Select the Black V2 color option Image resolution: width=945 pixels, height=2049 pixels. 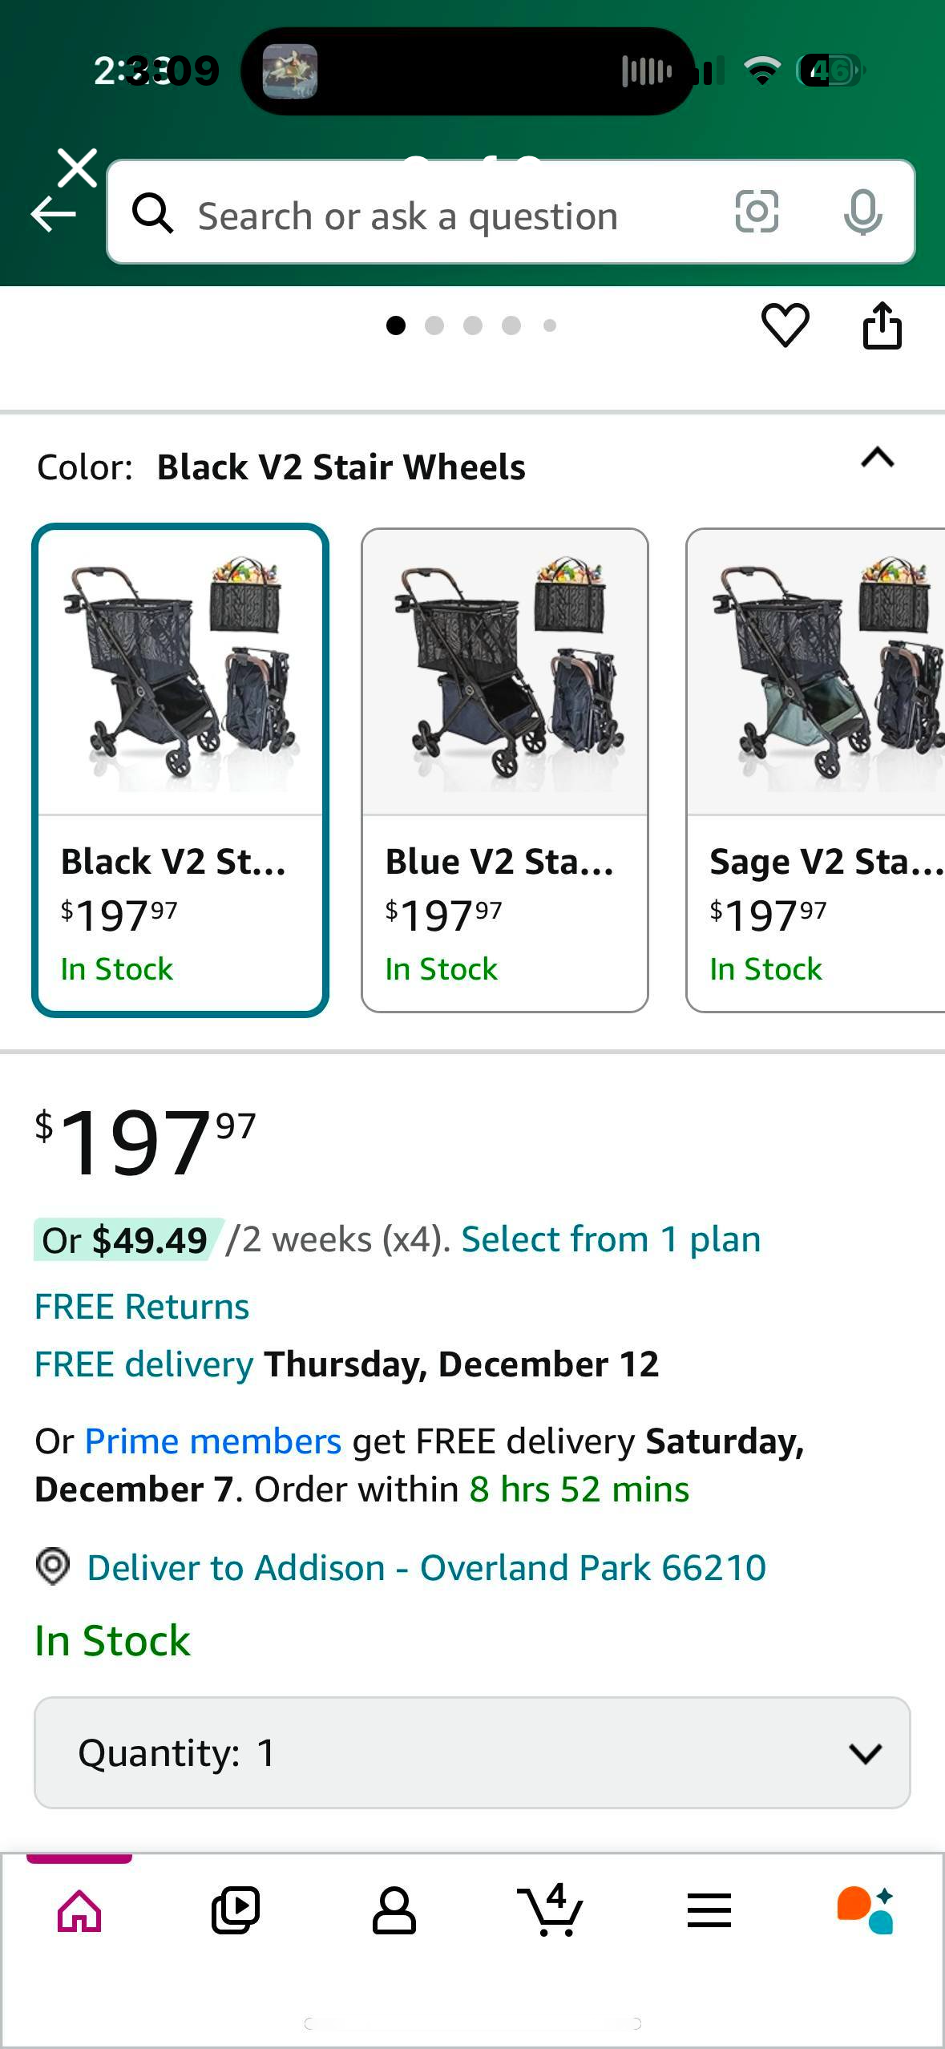click(x=180, y=770)
